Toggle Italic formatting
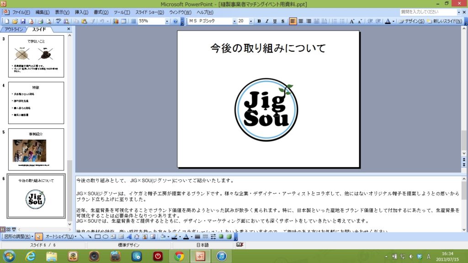This screenshot has width=468, height=263. tap(266, 21)
